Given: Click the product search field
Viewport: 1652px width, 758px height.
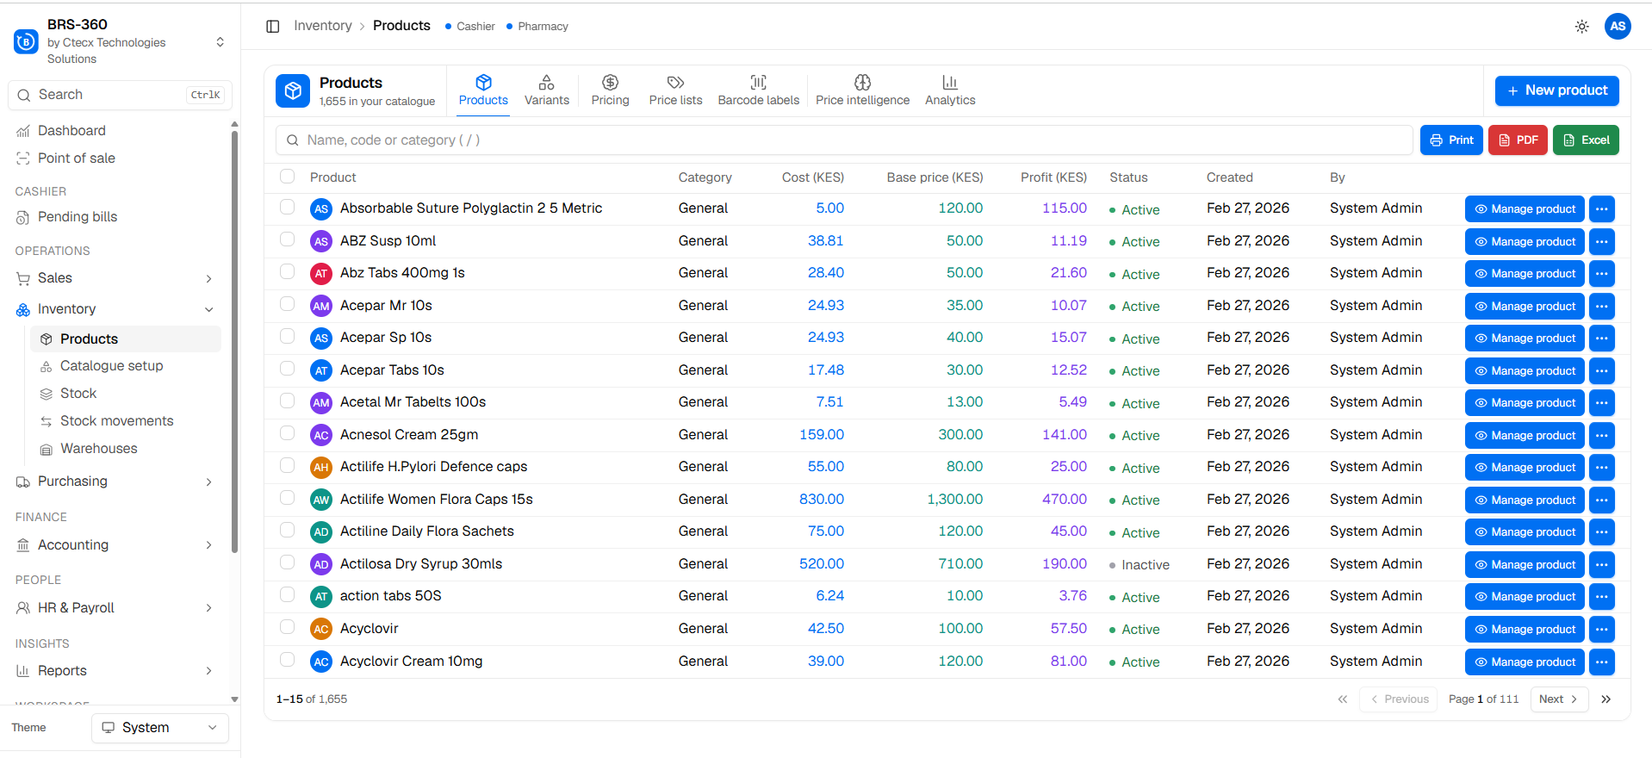Looking at the screenshot, I should tap(844, 140).
